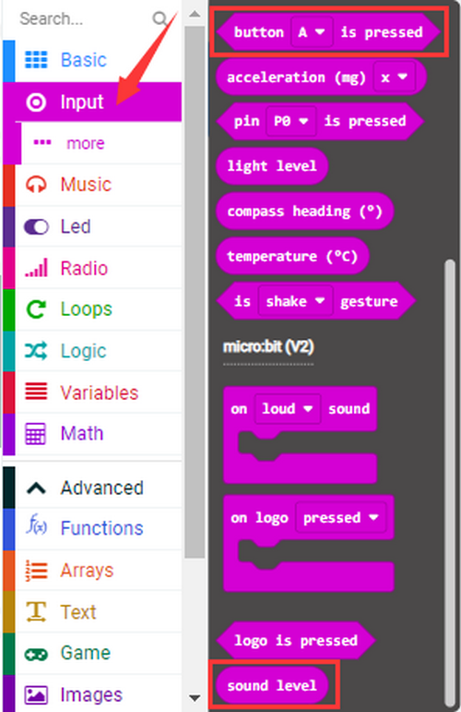The height and width of the screenshot is (712, 461).
Task: Click the toolbox scroll down arrow
Action: point(195,697)
